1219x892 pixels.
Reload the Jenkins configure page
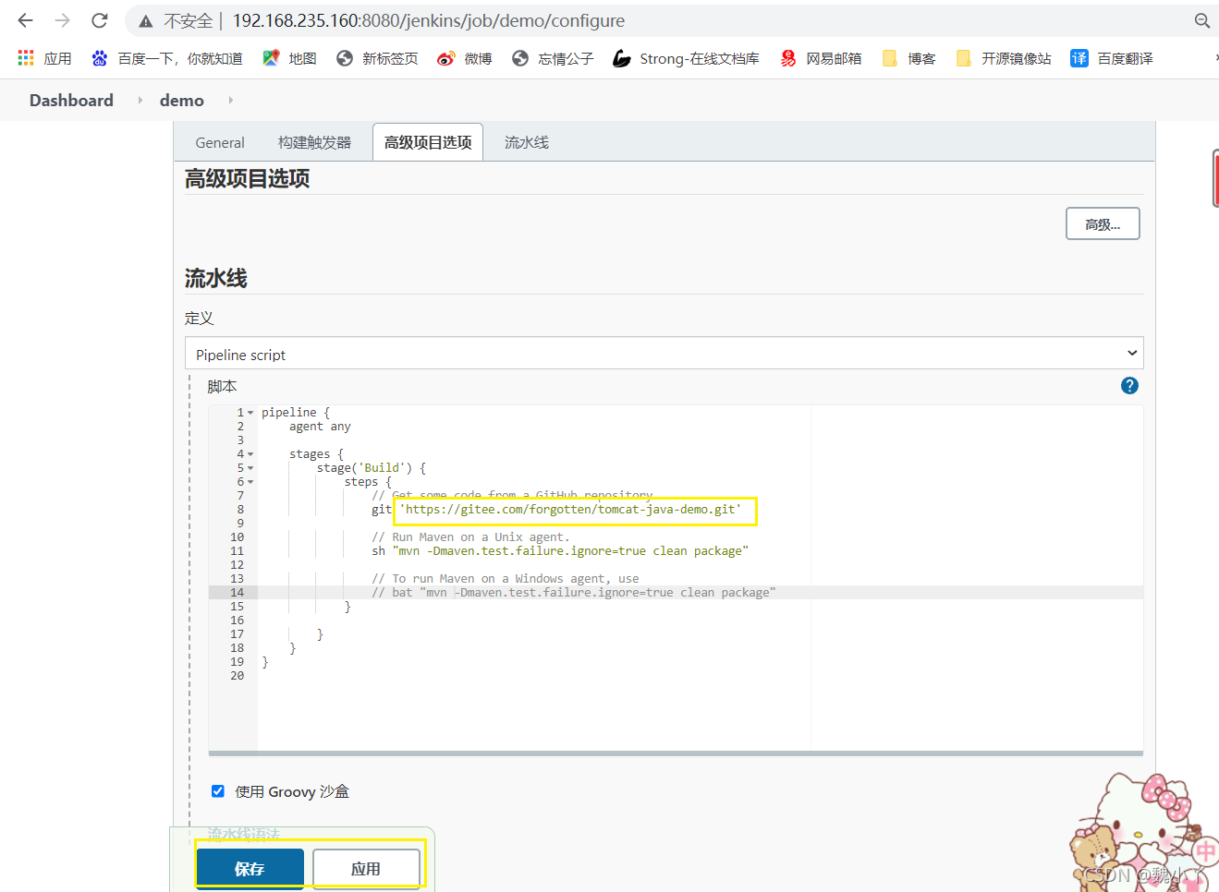click(100, 20)
